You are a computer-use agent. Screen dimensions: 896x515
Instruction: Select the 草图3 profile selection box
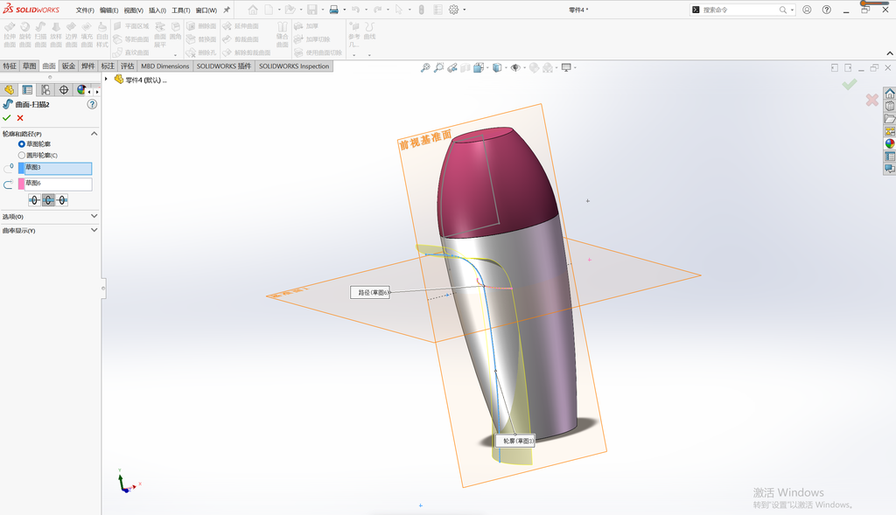coord(55,169)
